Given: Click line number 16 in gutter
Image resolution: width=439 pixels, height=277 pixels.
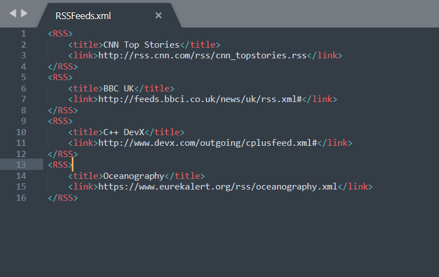Looking at the screenshot, I should pos(21,198).
